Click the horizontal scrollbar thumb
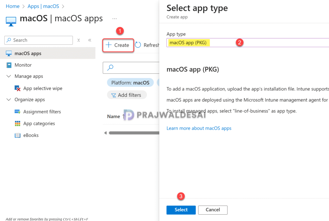The height and width of the screenshot is (221, 329). point(134,133)
